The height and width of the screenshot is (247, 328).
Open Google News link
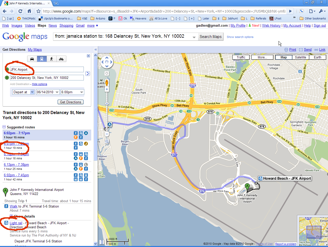pyautogui.click(x=53, y=26)
